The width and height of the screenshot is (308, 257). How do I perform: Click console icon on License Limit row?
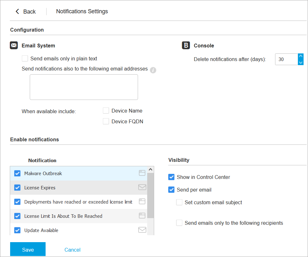pyautogui.click(x=142, y=216)
